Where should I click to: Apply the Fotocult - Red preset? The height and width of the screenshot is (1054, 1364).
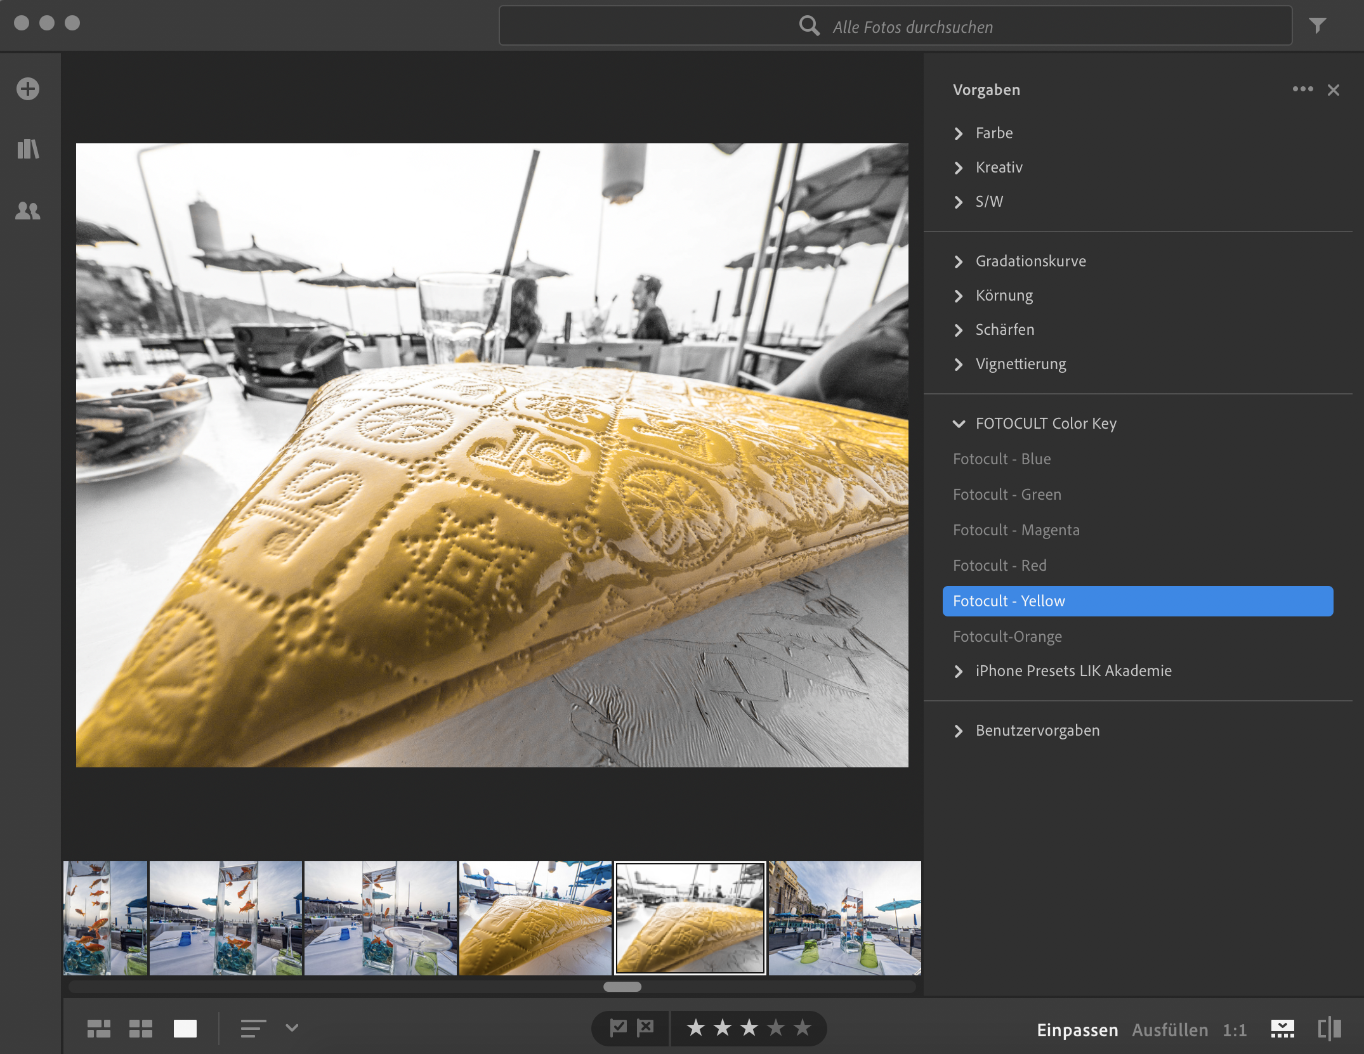[x=1138, y=566]
